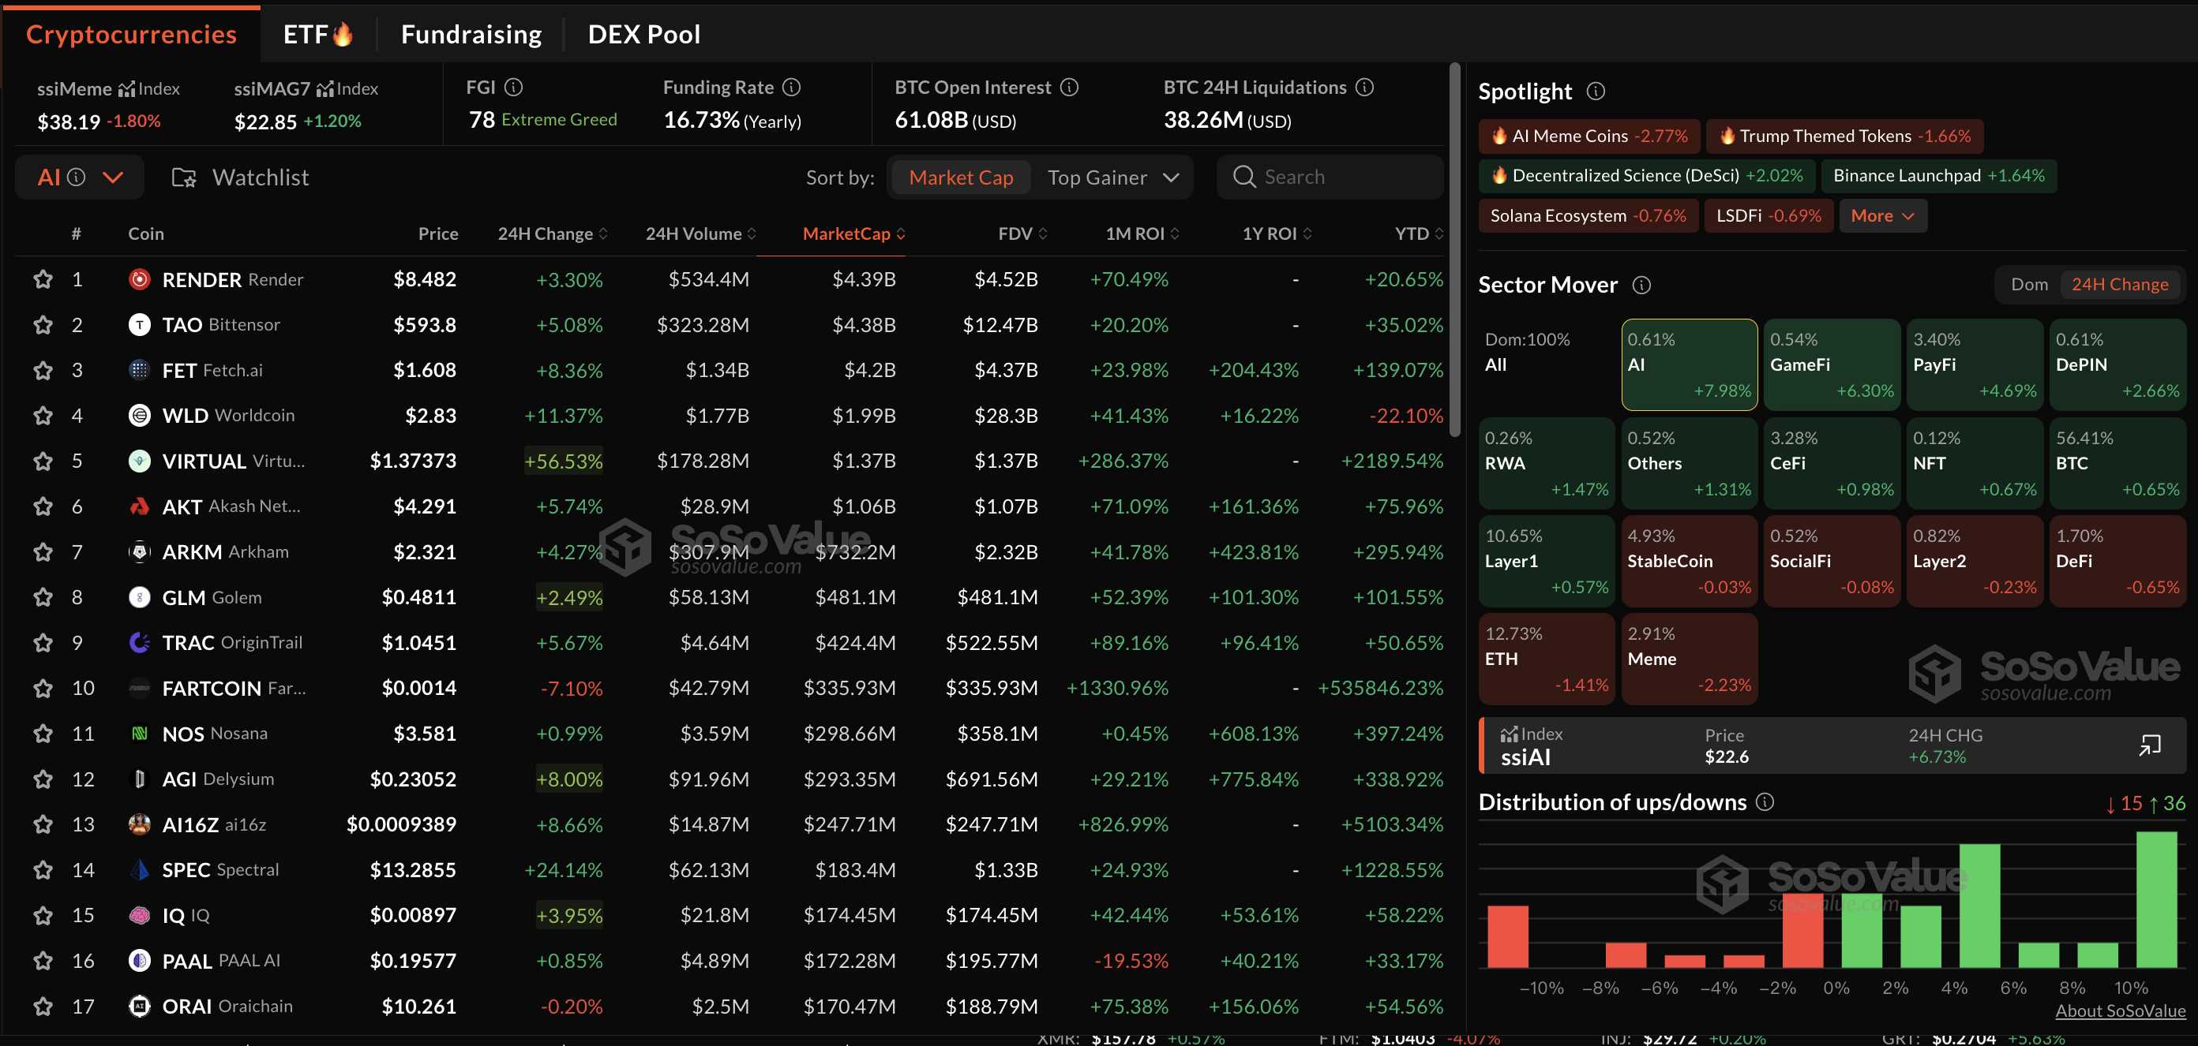Click the Worldcoin WLD logo icon
The height and width of the screenshot is (1046, 2198).
[x=139, y=415]
